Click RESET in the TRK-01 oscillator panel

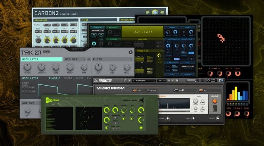coord(25,83)
